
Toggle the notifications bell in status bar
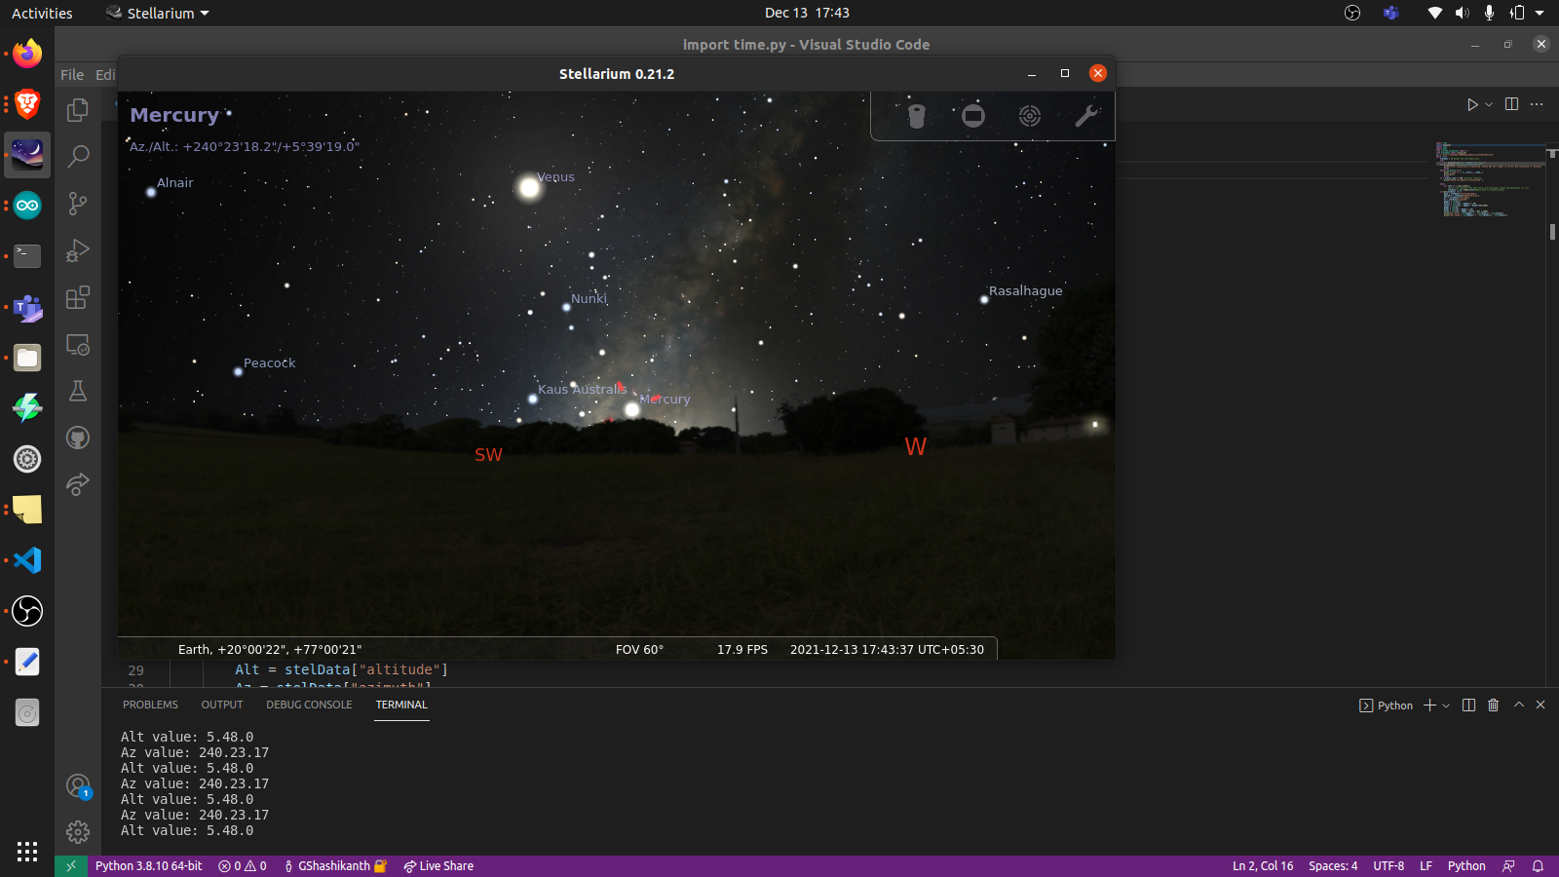click(x=1538, y=865)
